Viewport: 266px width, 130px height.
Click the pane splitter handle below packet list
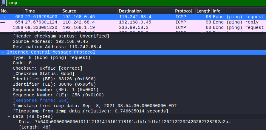[x=203, y=33]
